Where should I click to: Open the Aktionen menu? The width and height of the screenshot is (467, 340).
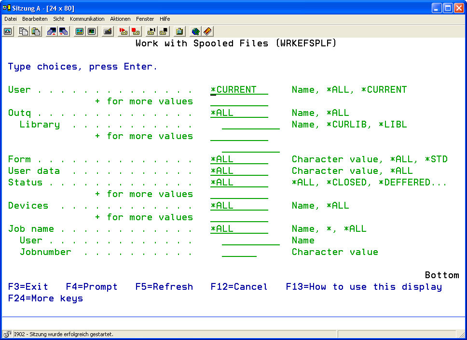(120, 19)
